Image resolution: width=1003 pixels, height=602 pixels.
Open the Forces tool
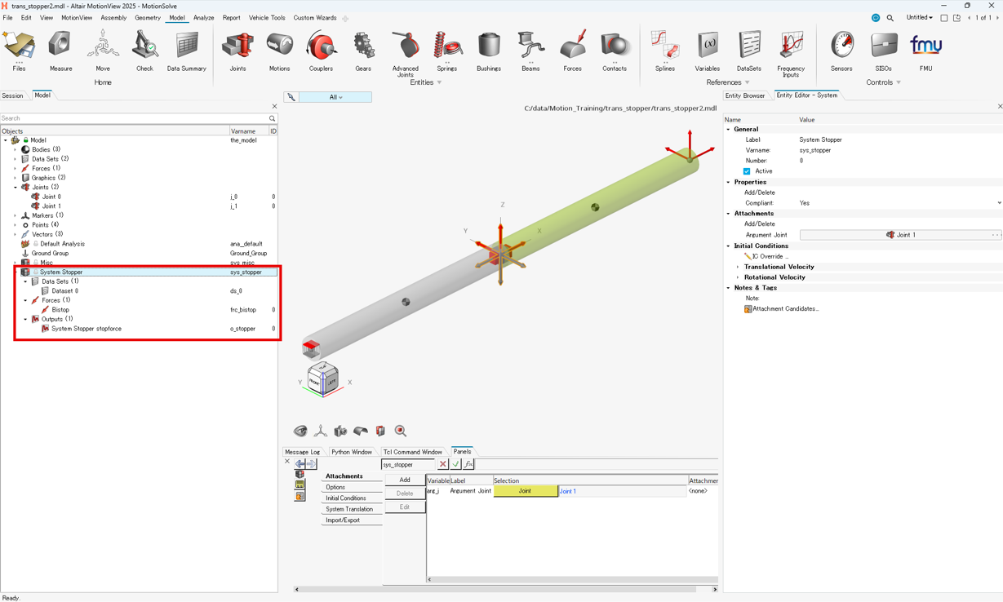point(572,51)
